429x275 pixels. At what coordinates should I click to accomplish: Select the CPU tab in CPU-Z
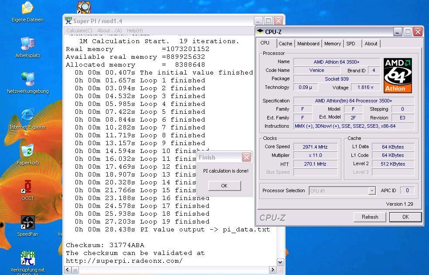coord(265,43)
